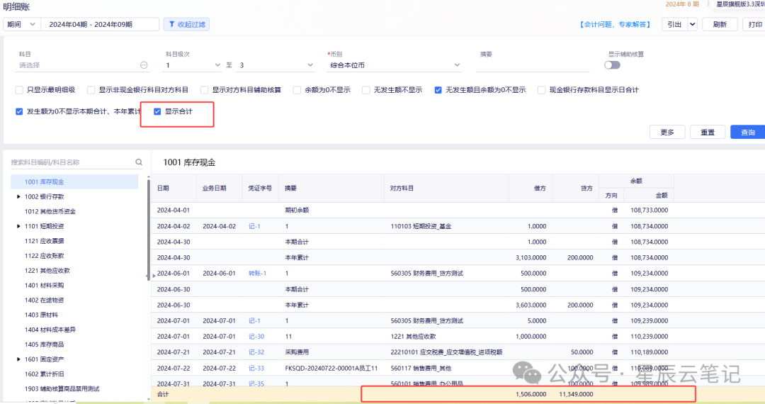Open voucher 记-30 link

coord(256,336)
